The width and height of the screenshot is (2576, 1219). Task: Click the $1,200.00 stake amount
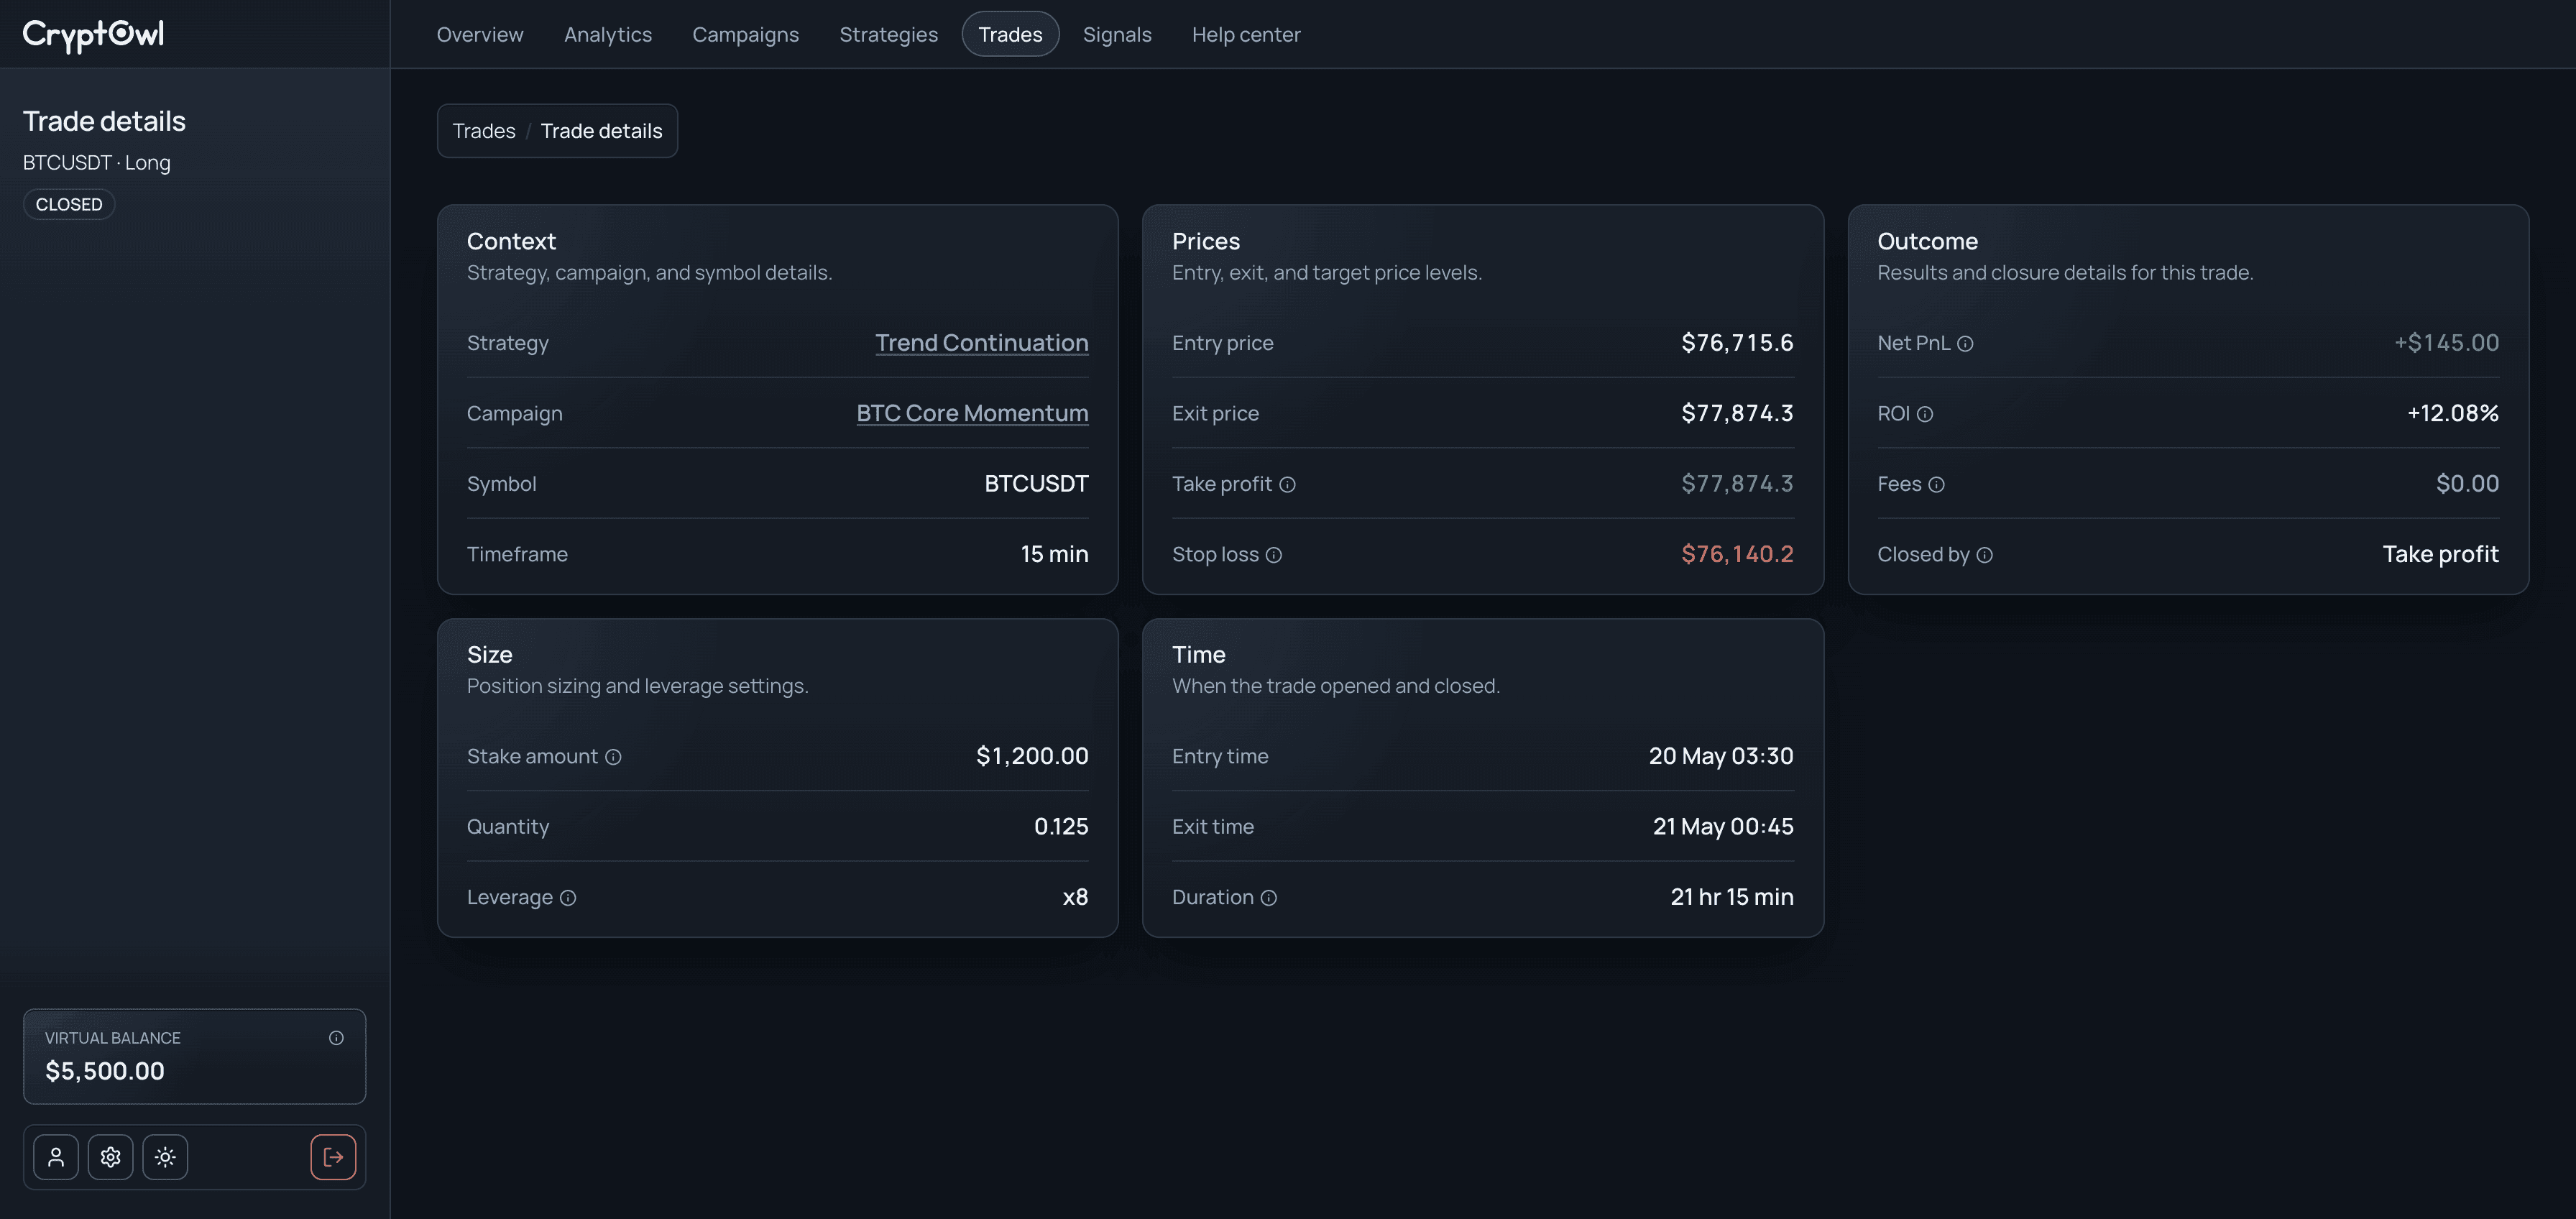pos(1032,756)
